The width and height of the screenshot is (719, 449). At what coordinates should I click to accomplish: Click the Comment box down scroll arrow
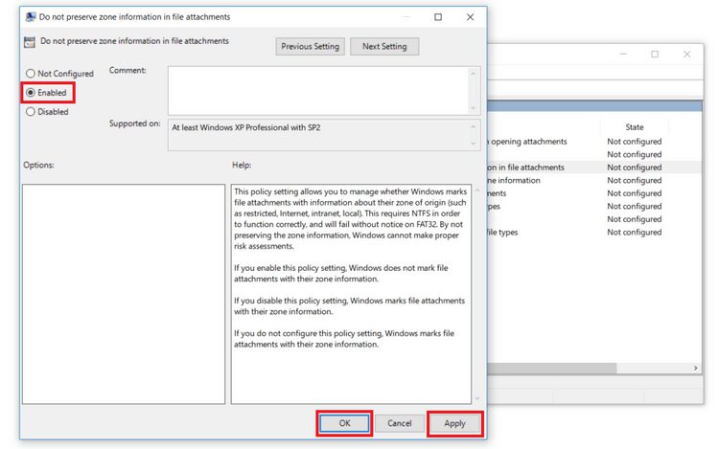click(474, 108)
